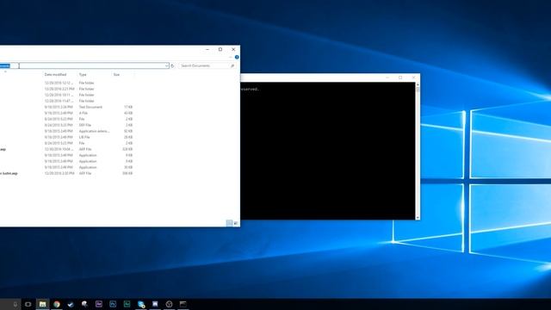The image size is (551, 310).
Task: Select the DEF File row
Action: [x=67, y=125]
